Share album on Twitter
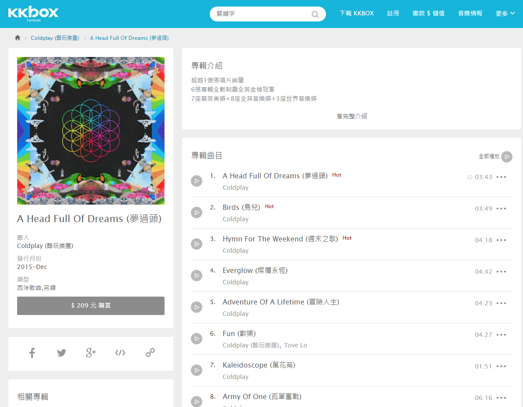Screen dimensions: 523x407 (x=61, y=353)
